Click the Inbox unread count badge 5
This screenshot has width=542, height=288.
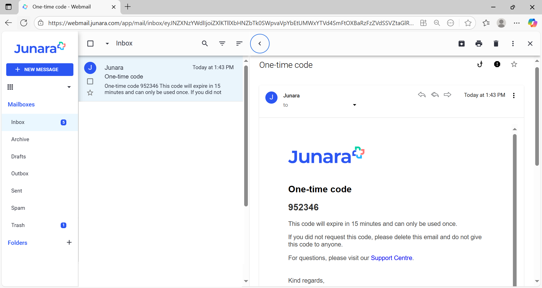click(64, 122)
